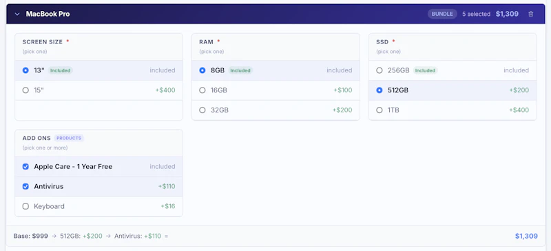
Task: Click the green Included badge next to 13"
Action: coord(60,70)
